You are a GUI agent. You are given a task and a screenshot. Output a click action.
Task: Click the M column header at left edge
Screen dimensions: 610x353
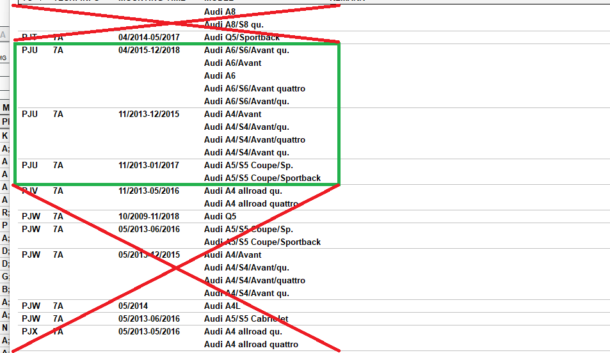click(5, 107)
